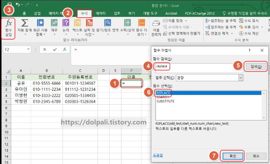Image resolution: width=270 pixels, height=164 pixels.
Task: Click Remove Arrows
Action: pos(217,33)
